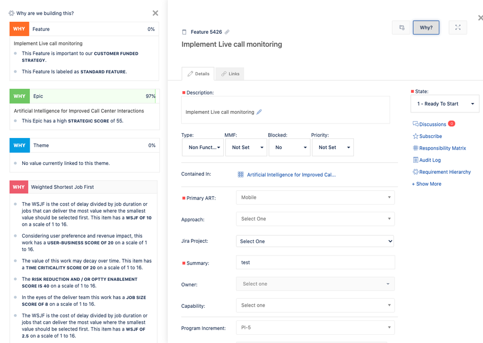The image size is (483, 343).
Task: Click the orange WHY badge for Feature
Action: pyautogui.click(x=19, y=29)
